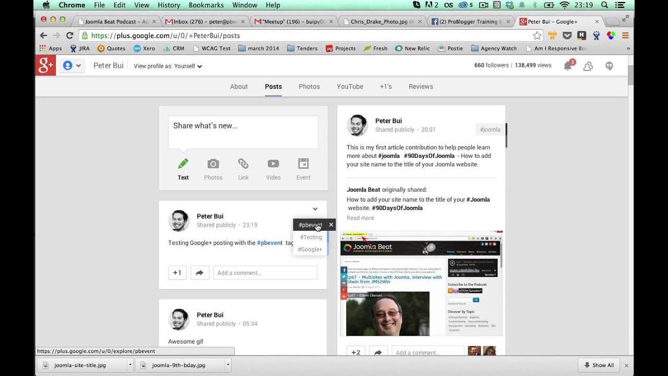
Task: Switch to the YouTube tab
Action: point(350,87)
